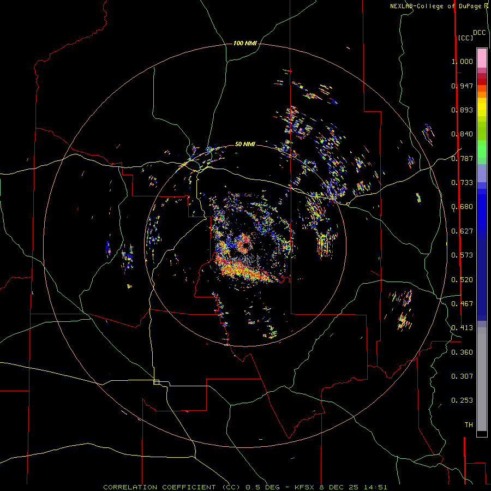Image resolution: width=491 pixels, height=491 pixels.
Task: Click the 0.893 legend value
Action: pyautogui.click(x=462, y=110)
